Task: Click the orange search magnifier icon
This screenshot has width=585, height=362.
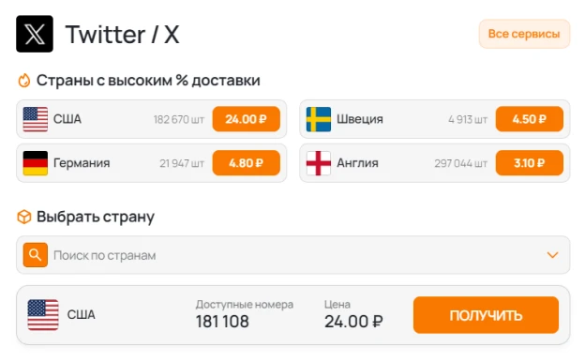Action: pyautogui.click(x=36, y=255)
